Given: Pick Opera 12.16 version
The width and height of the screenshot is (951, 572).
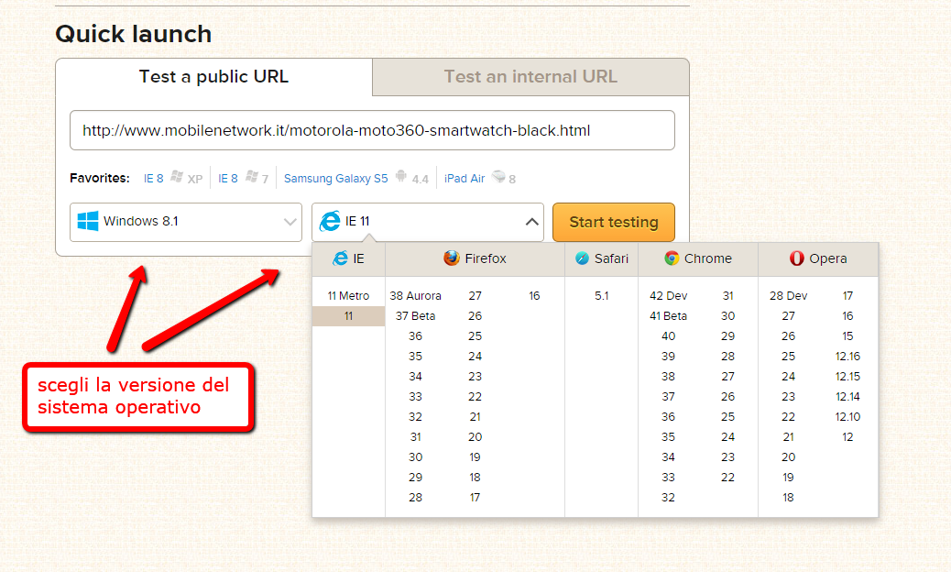Looking at the screenshot, I should (x=847, y=357).
